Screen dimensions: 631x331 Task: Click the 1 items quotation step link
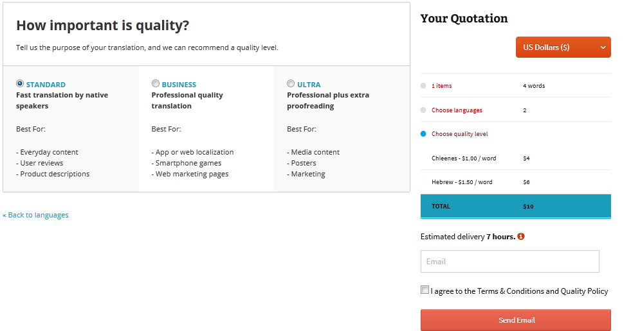(442, 86)
